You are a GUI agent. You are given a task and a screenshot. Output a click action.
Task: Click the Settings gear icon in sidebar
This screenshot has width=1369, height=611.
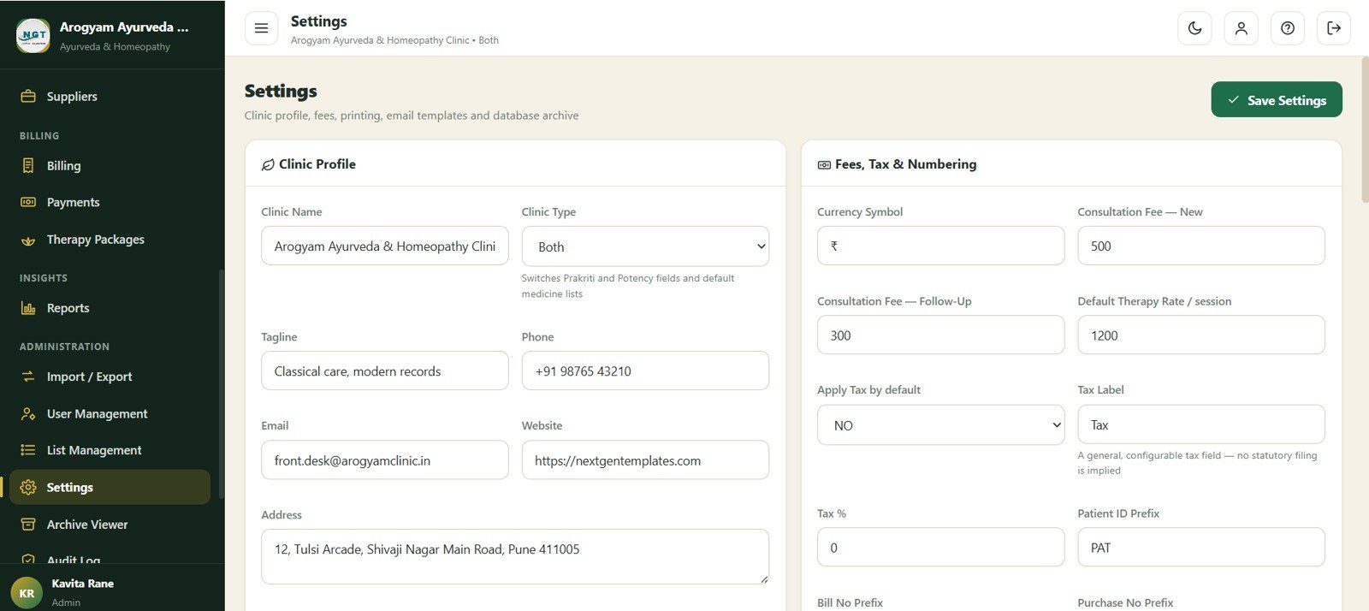click(x=28, y=487)
